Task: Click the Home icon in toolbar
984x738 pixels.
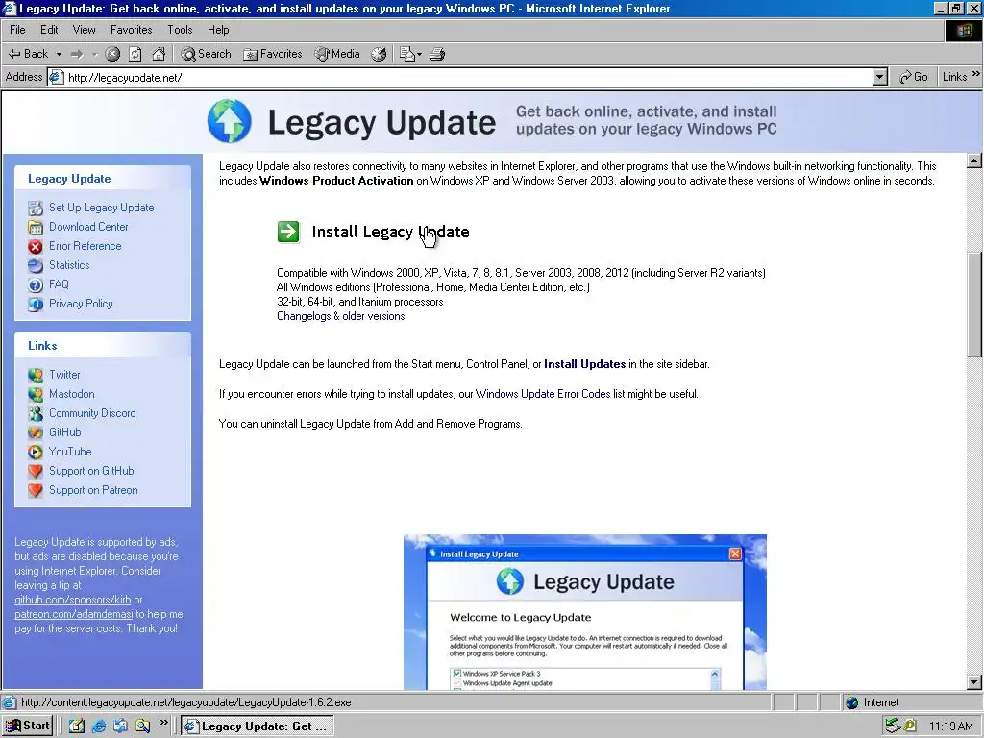Action: (159, 54)
